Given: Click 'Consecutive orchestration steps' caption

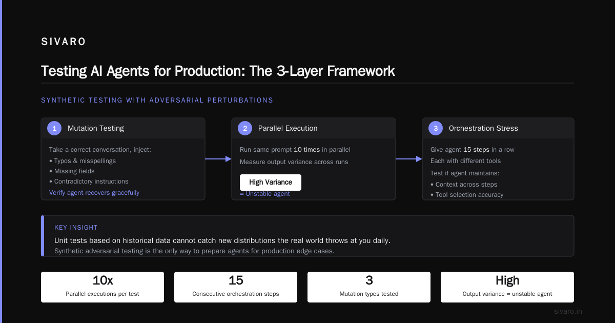Looking at the screenshot, I should click(x=236, y=294).
